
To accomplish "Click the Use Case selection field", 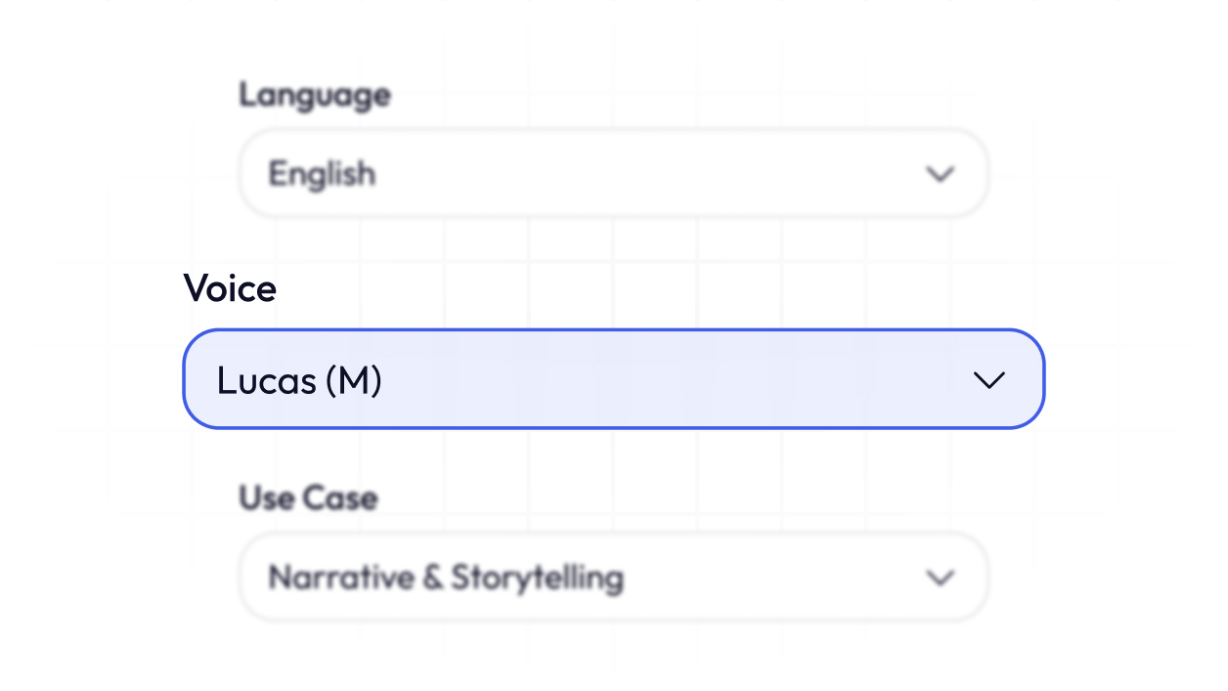I will [613, 577].
